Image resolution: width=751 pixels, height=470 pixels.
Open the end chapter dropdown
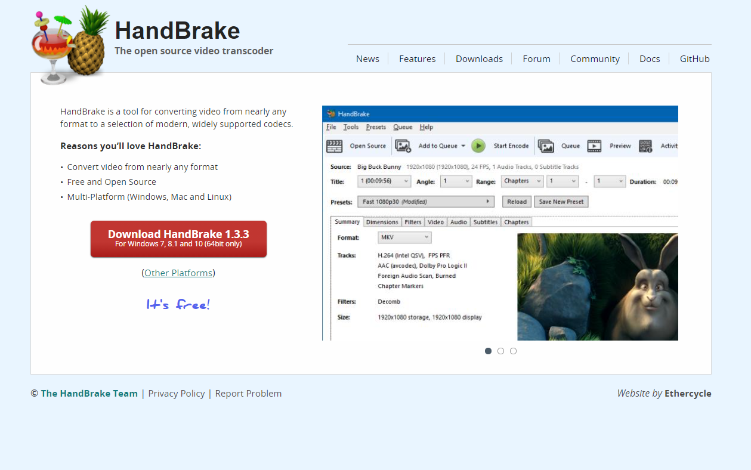(x=609, y=181)
